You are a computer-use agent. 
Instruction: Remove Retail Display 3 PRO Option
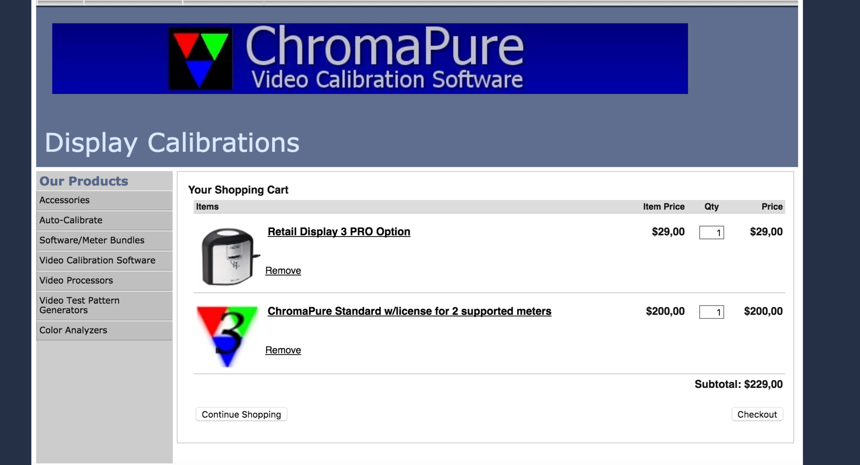(x=283, y=271)
